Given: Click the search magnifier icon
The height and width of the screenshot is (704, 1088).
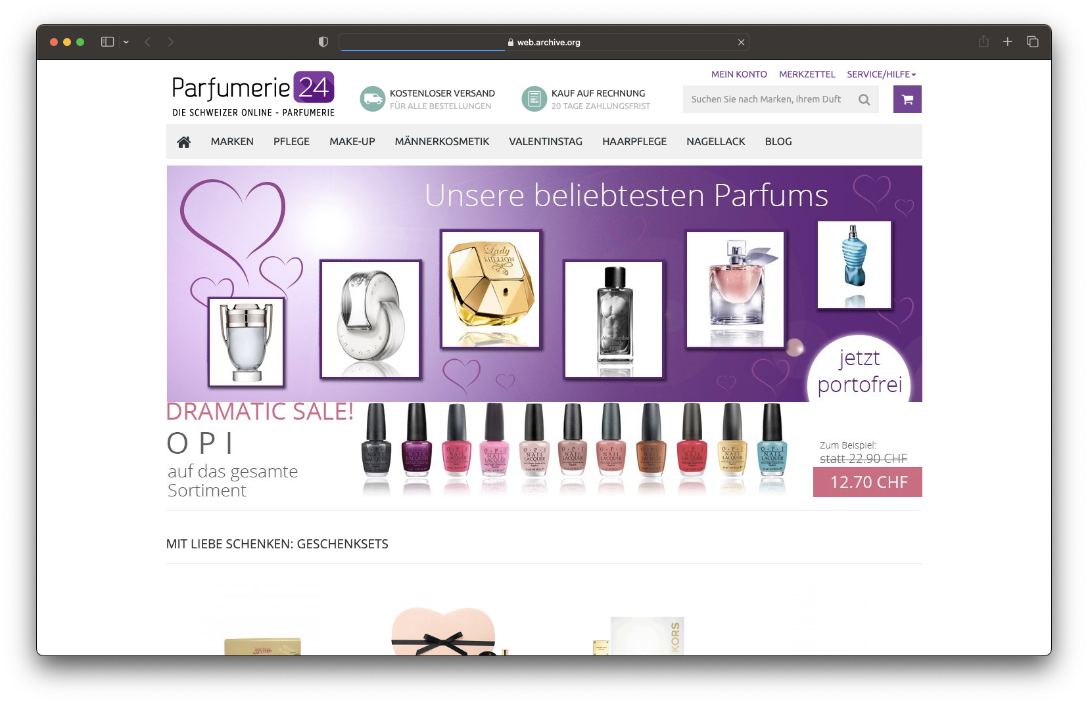Looking at the screenshot, I should pyautogui.click(x=864, y=100).
